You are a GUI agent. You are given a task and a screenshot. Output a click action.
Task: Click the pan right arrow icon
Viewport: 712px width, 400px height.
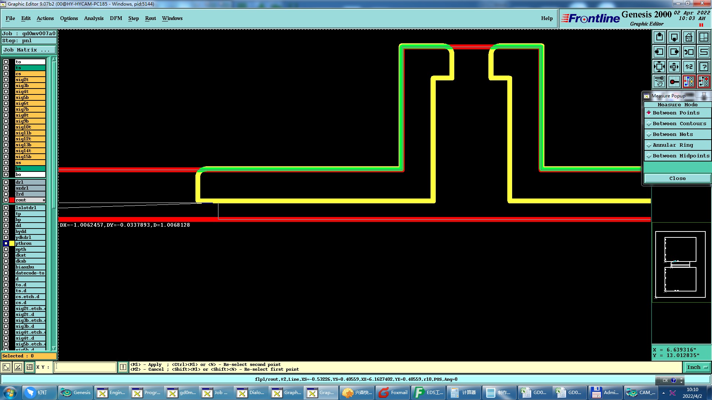(x=674, y=52)
